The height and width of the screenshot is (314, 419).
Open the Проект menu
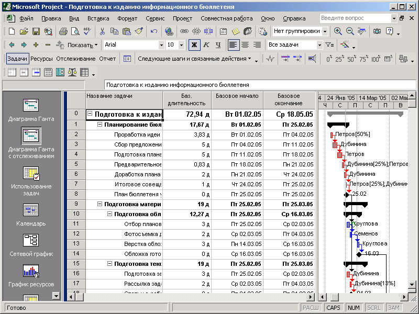click(182, 18)
